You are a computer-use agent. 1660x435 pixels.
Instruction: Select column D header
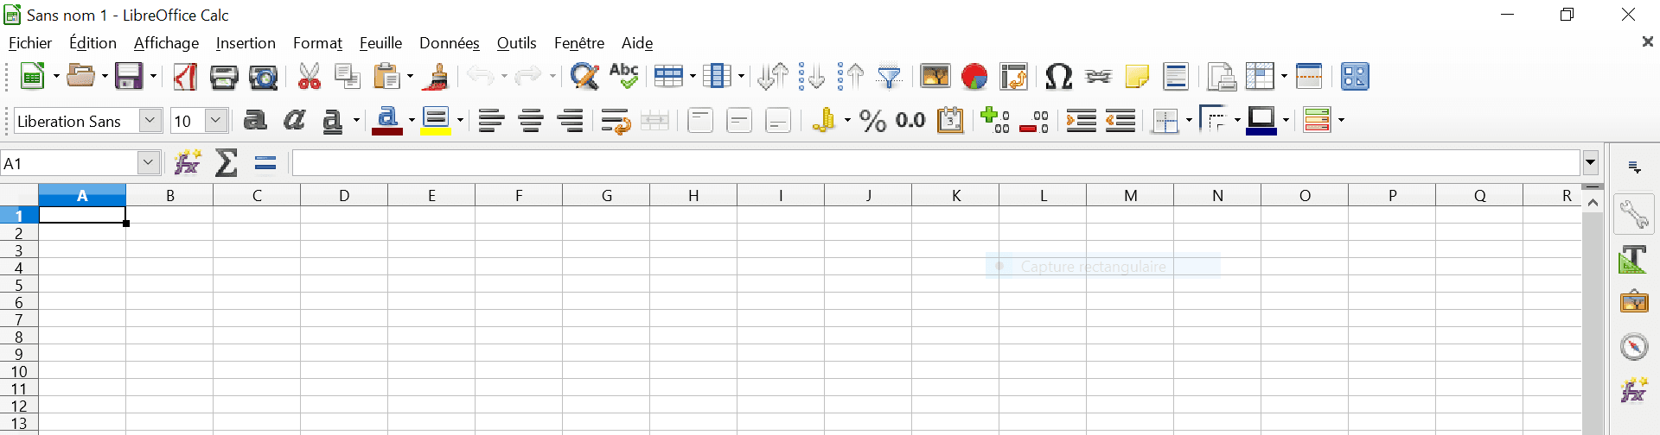click(x=344, y=196)
